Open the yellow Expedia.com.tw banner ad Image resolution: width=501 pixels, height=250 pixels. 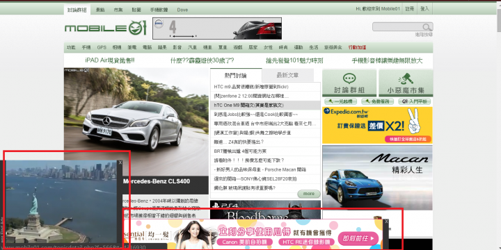tap(377, 125)
